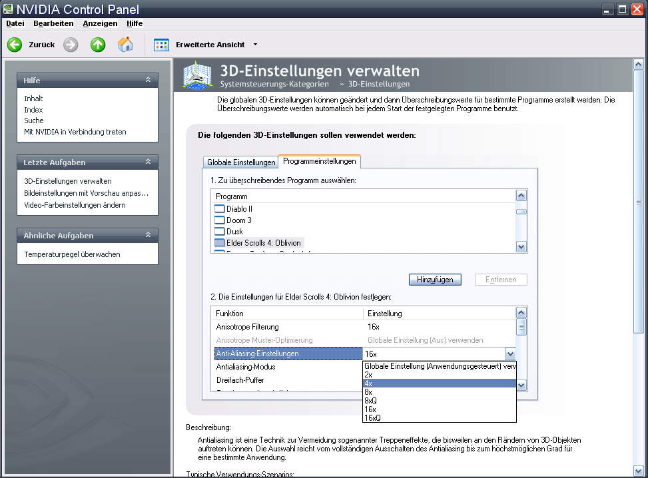The height and width of the screenshot is (478, 648).
Task: Open Video-Farbeinstellungen ändern link
Action: [75, 205]
